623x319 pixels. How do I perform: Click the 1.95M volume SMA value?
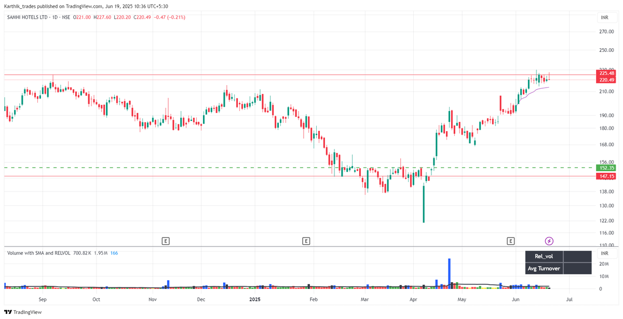pyautogui.click(x=102, y=253)
